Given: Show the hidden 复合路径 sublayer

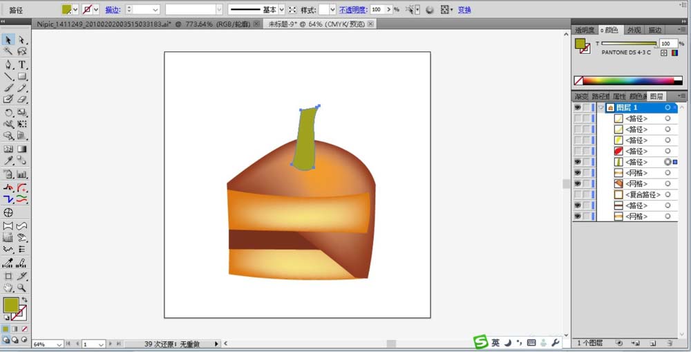Looking at the screenshot, I should (577, 195).
